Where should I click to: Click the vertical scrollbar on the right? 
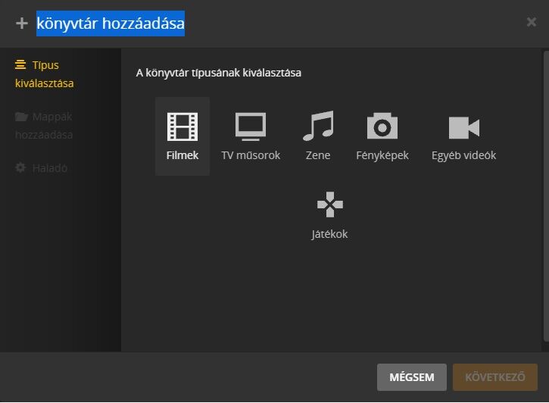point(546,196)
